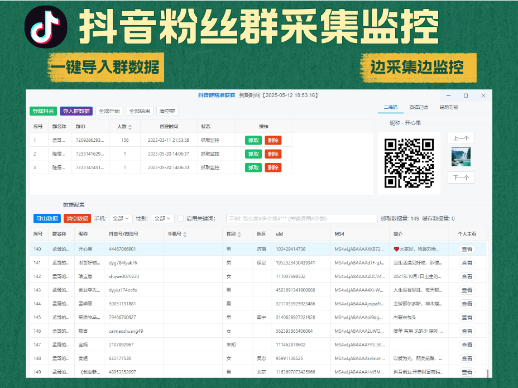
Task: Click 查看 for row 140 开心果
Action: pos(467,249)
